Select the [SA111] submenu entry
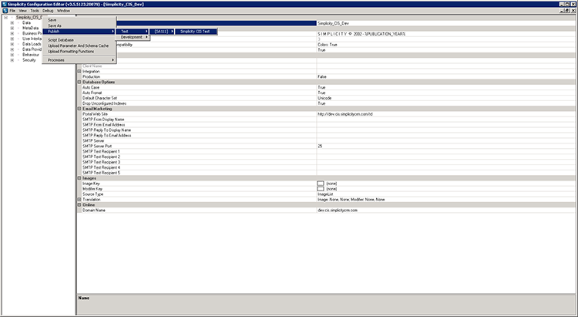 162,32
